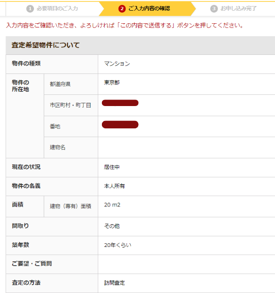Click the 20 m2 area value
The height and width of the screenshot is (293, 275).
pos(112,205)
